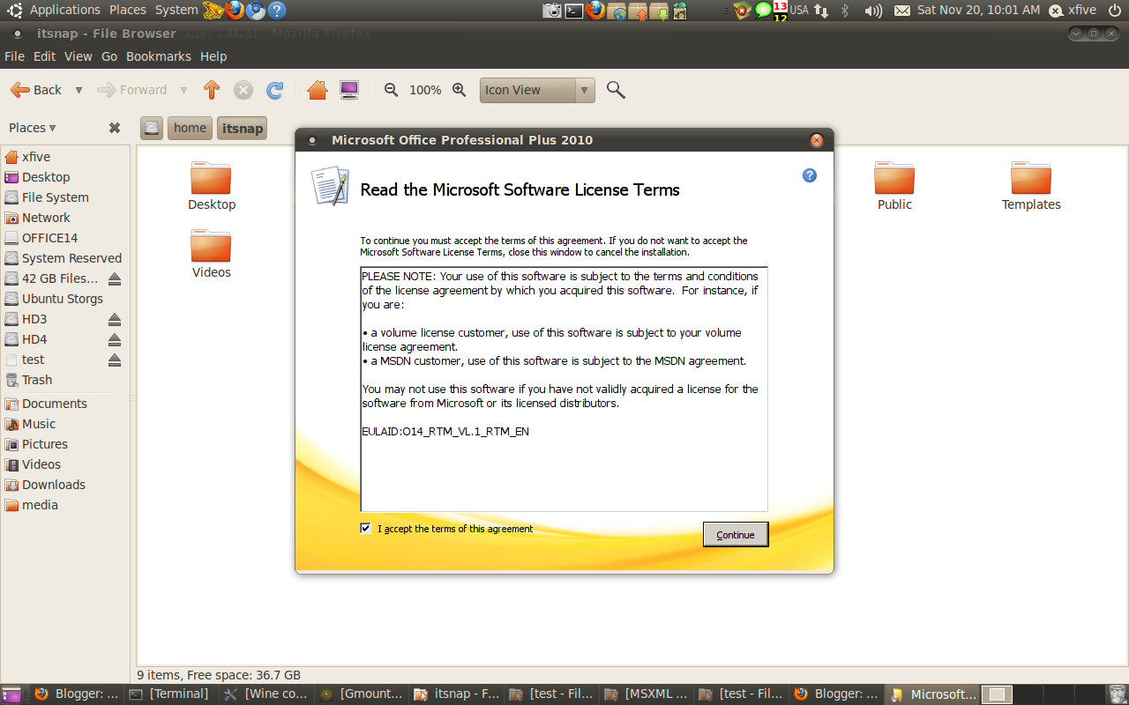Open the View menu
Image resolution: width=1129 pixels, height=705 pixels.
78,56
